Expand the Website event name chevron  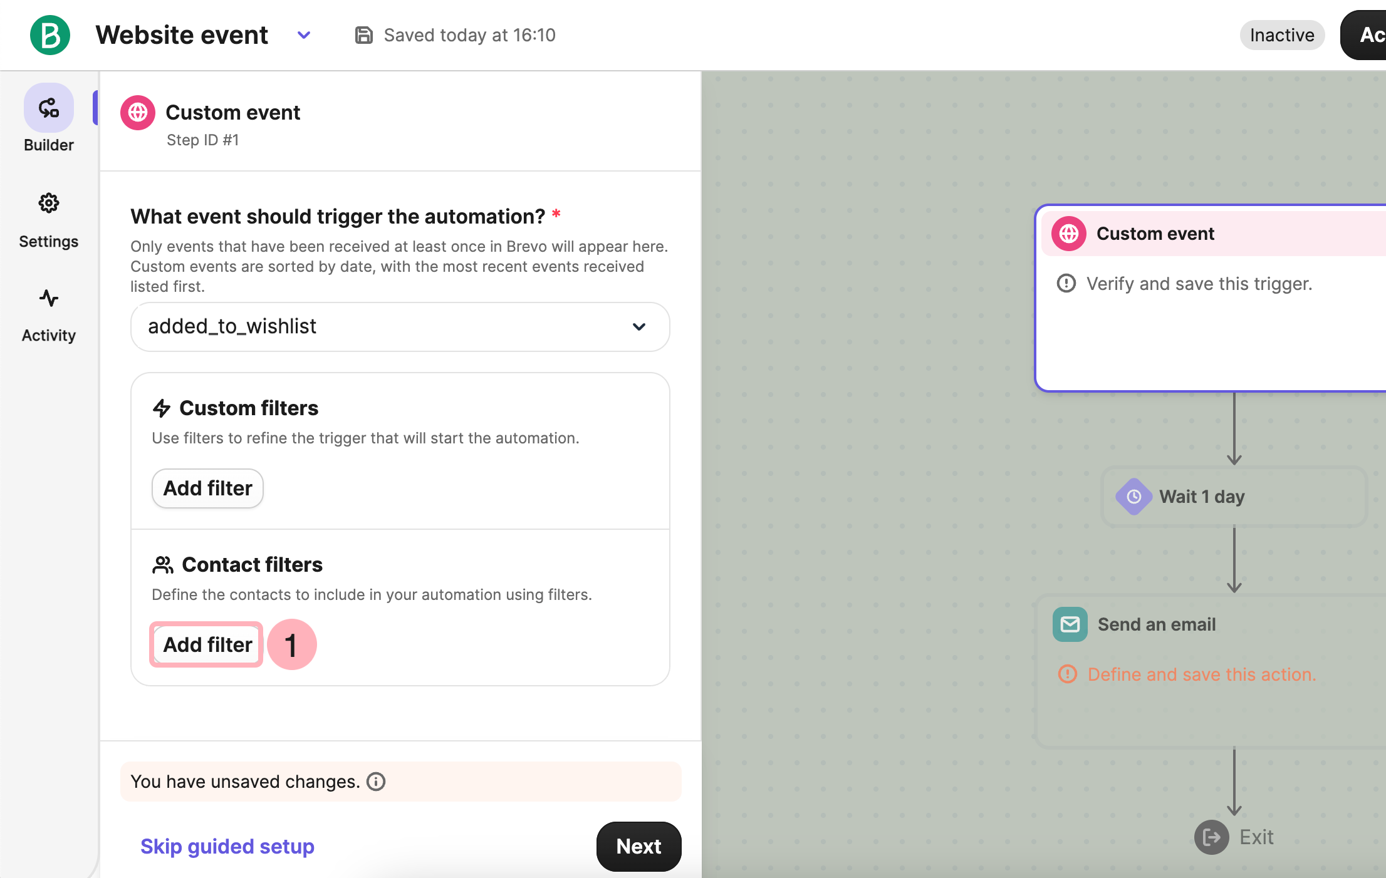pyautogui.click(x=304, y=35)
